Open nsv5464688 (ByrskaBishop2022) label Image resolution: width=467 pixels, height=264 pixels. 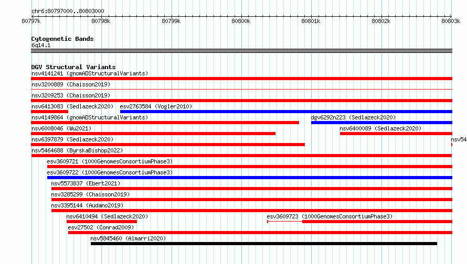tap(77, 150)
